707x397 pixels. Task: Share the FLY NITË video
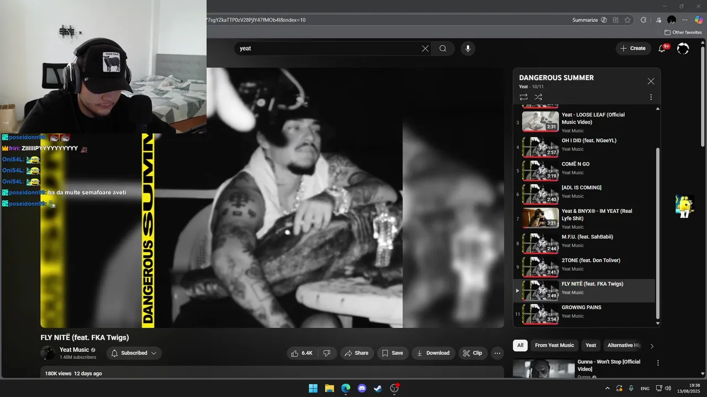(x=357, y=353)
